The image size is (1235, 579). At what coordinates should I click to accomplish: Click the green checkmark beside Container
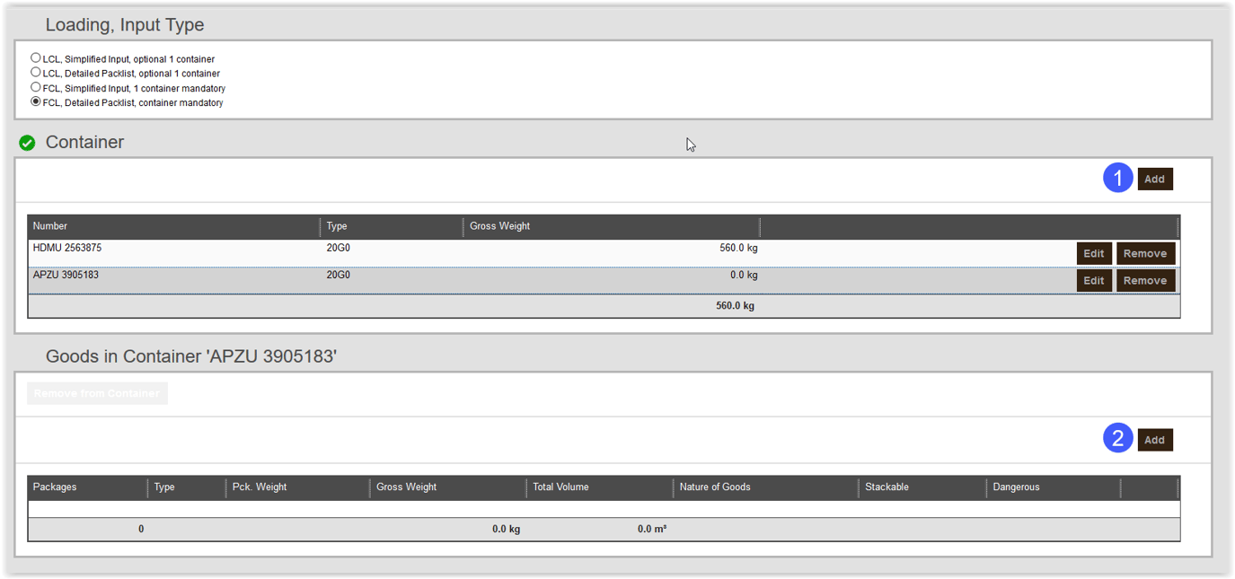27,143
